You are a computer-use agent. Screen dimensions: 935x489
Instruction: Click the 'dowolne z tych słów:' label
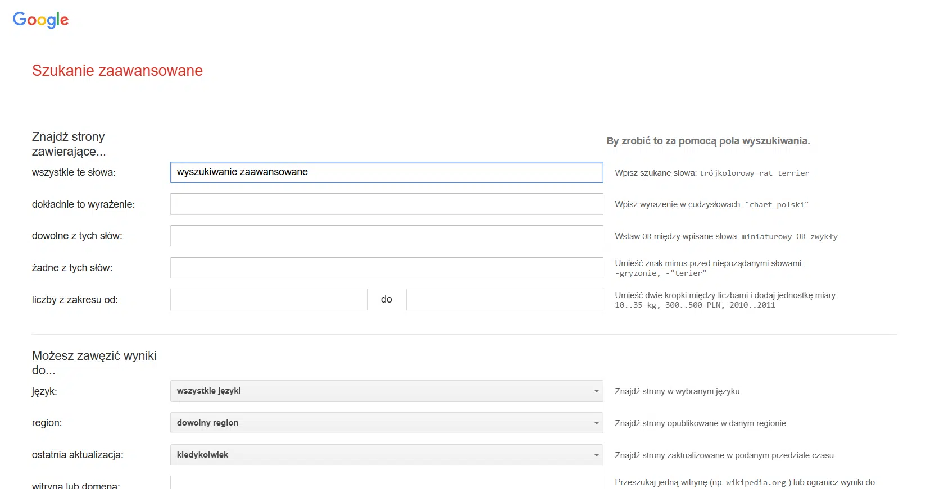(77, 236)
